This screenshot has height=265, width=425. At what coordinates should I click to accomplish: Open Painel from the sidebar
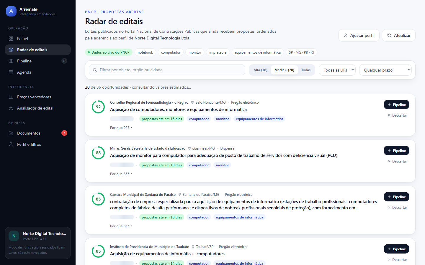(x=38, y=39)
